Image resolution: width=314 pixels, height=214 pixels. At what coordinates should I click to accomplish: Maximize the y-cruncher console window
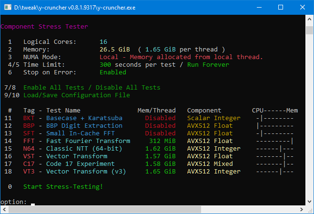point(281,8)
